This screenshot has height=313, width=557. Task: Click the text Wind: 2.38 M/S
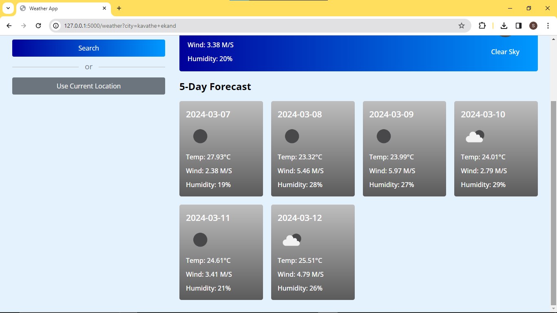click(x=209, y=171)
